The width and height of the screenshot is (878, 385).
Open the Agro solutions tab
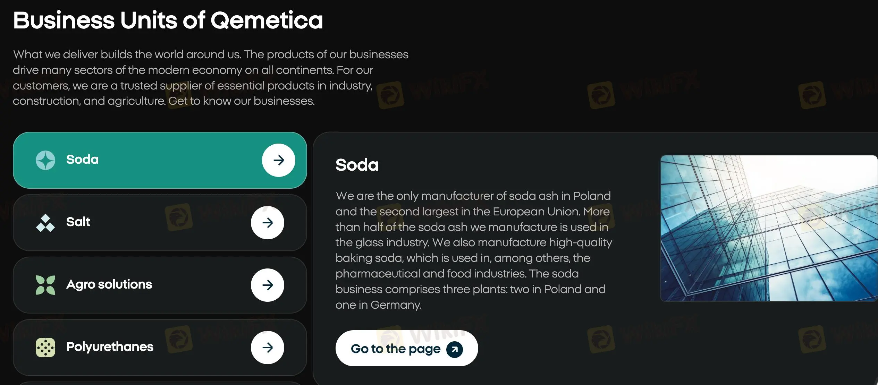[x=109, y=284]
